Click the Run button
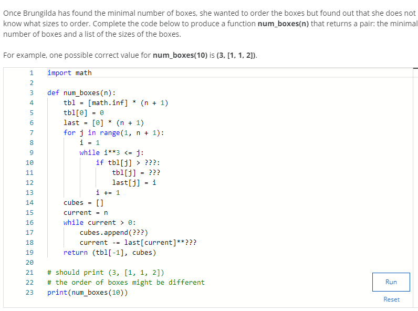 coord(391,282)
